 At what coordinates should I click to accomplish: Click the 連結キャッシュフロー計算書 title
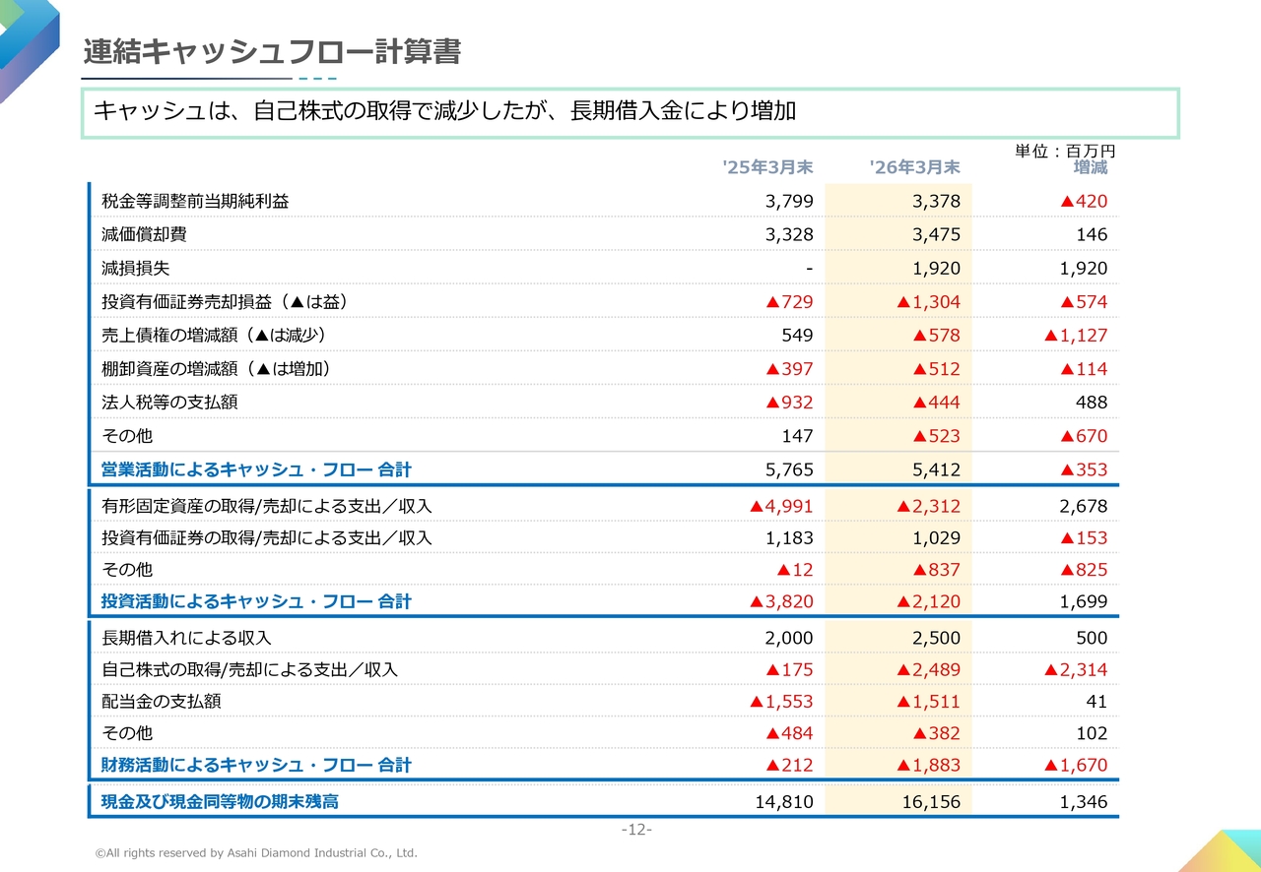(271, 52)
